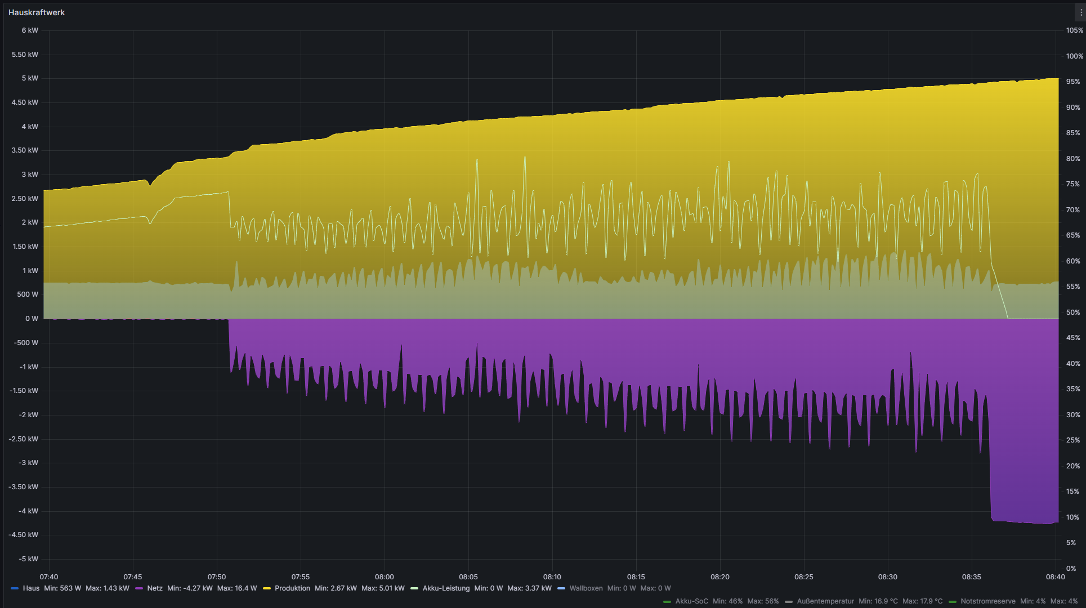Open the panel three-dot options menu

pyautogui.click(x=1081, y=12)
